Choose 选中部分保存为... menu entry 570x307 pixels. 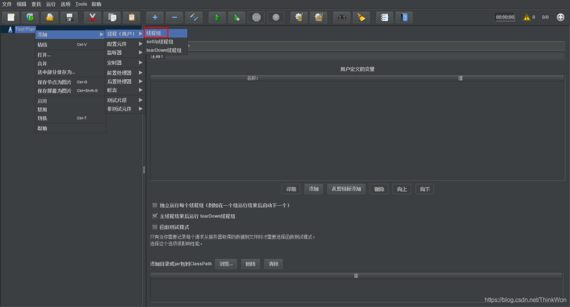71,72
